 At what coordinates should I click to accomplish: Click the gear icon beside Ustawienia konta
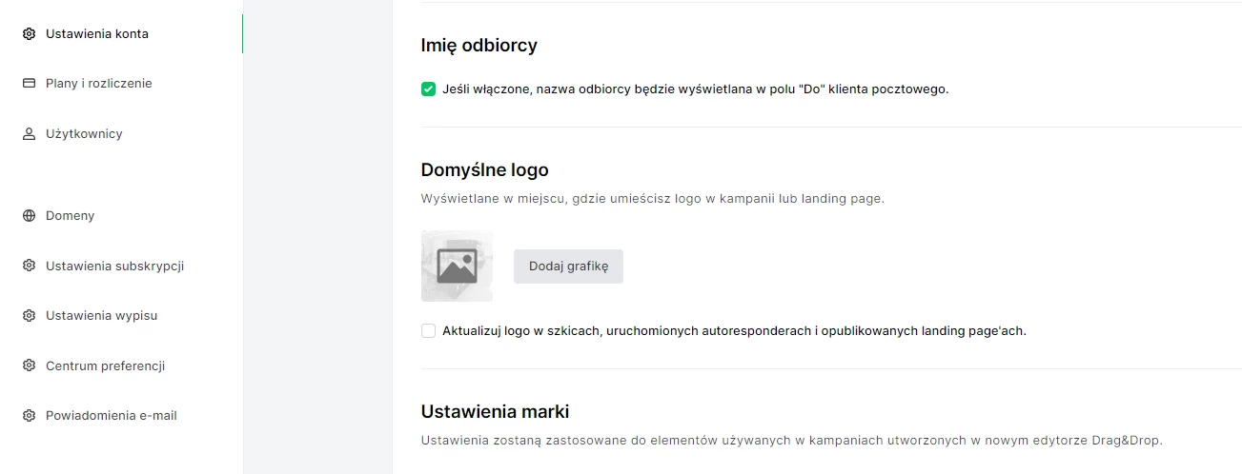pyautogui.click(x=29, y=34)
